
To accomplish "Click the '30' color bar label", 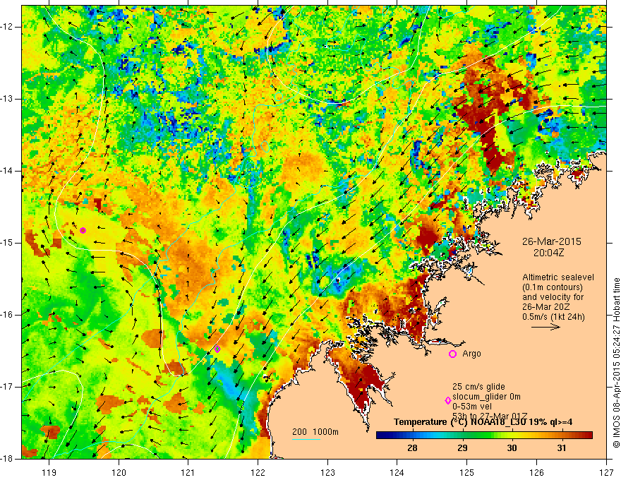I will [x=512, y=448].
